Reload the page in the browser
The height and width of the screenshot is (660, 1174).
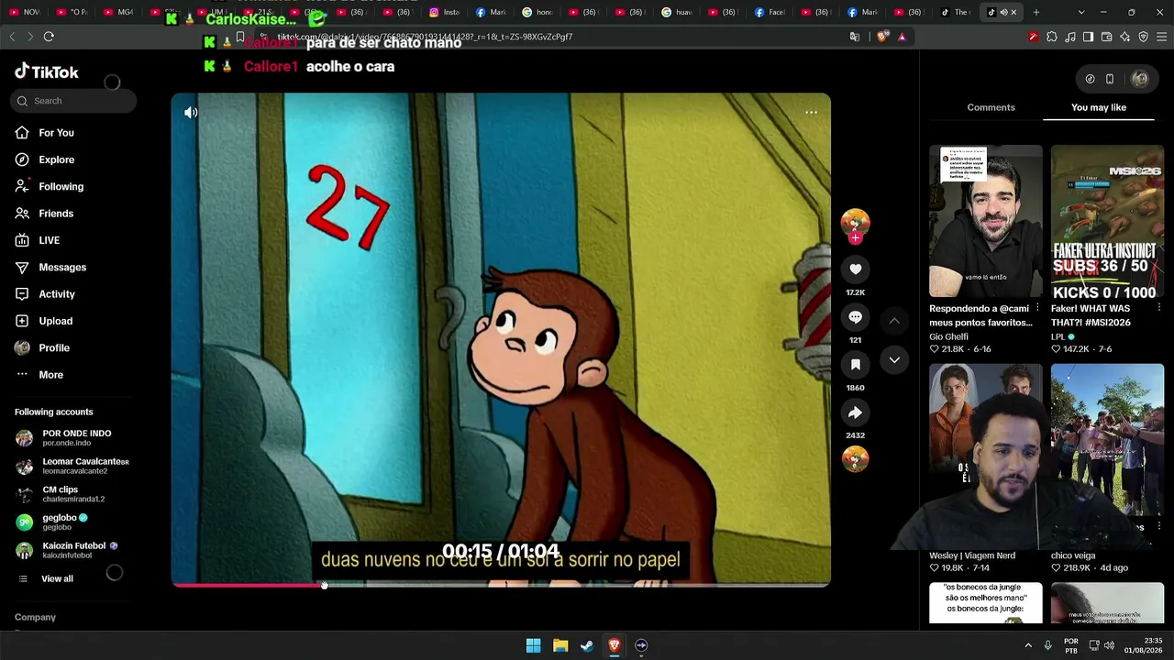tap(49, 37)
